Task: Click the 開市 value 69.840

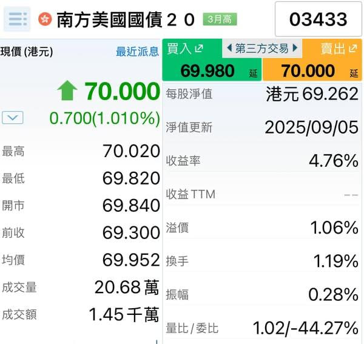Action: 132,206
